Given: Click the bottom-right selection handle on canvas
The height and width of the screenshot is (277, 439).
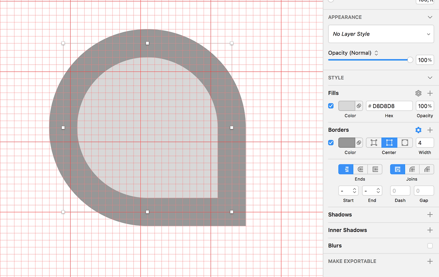Looking at the screenshot, I should click(x=232, y=212).
